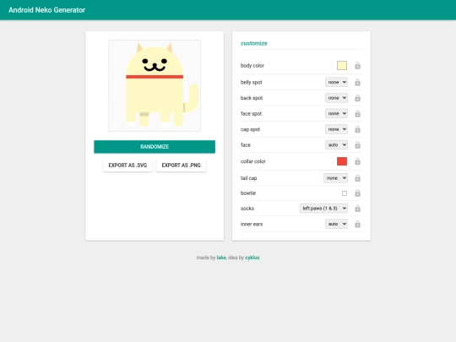
Task: Lock the tail cap setting
Action: [x=357, y=178]
